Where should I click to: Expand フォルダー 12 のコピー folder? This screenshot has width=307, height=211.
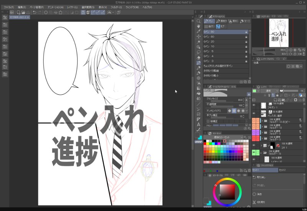[x=262, y=121]
